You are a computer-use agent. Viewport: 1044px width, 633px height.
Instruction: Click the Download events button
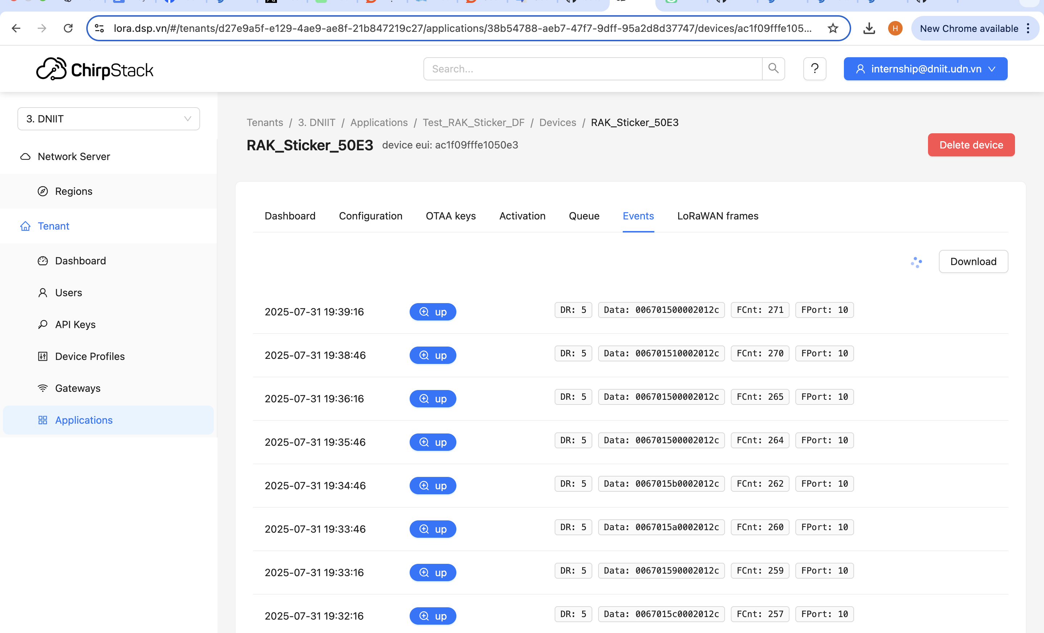tap(973, 261)
